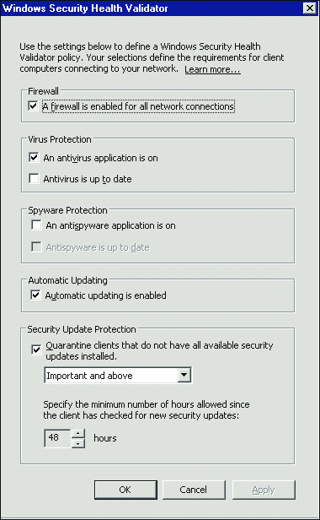Image resolution: width=320 pixels, height=520 pixels.
Task: Click the Apply button
Action: (x=264, y=490)
